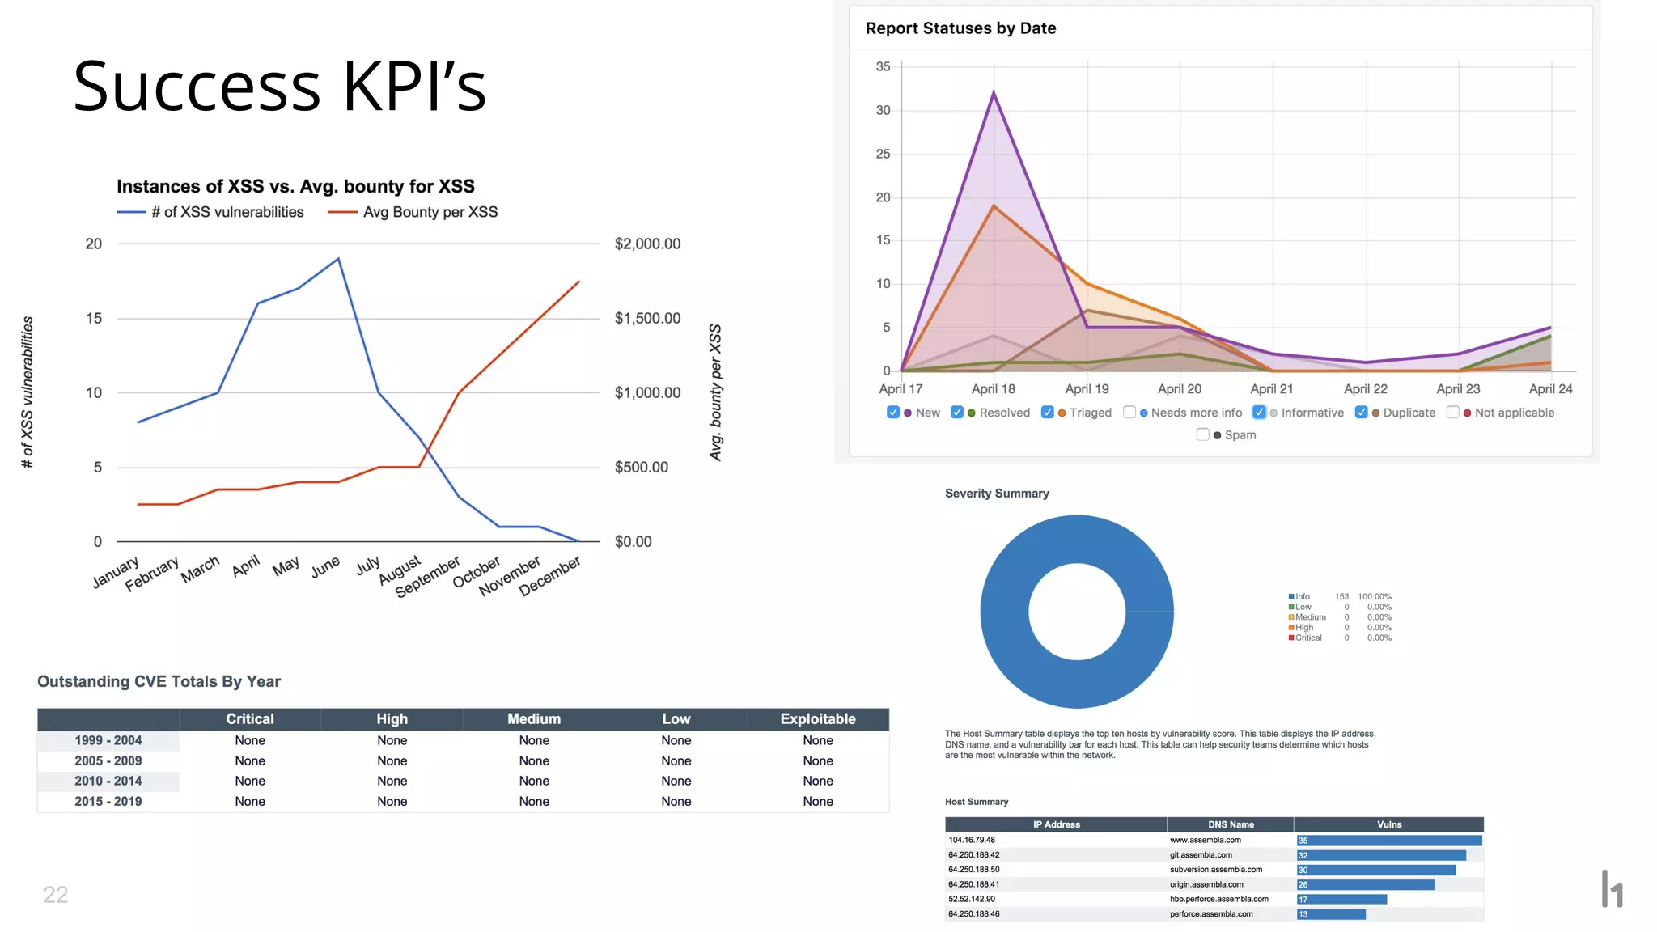Click the red Critical legend swatch

1291,638
